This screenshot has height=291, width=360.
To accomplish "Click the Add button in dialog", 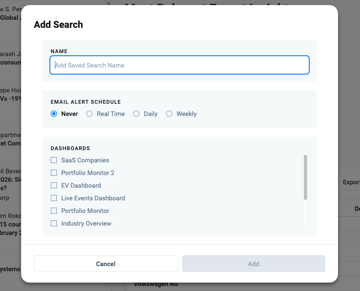I will tap(254, 264).
